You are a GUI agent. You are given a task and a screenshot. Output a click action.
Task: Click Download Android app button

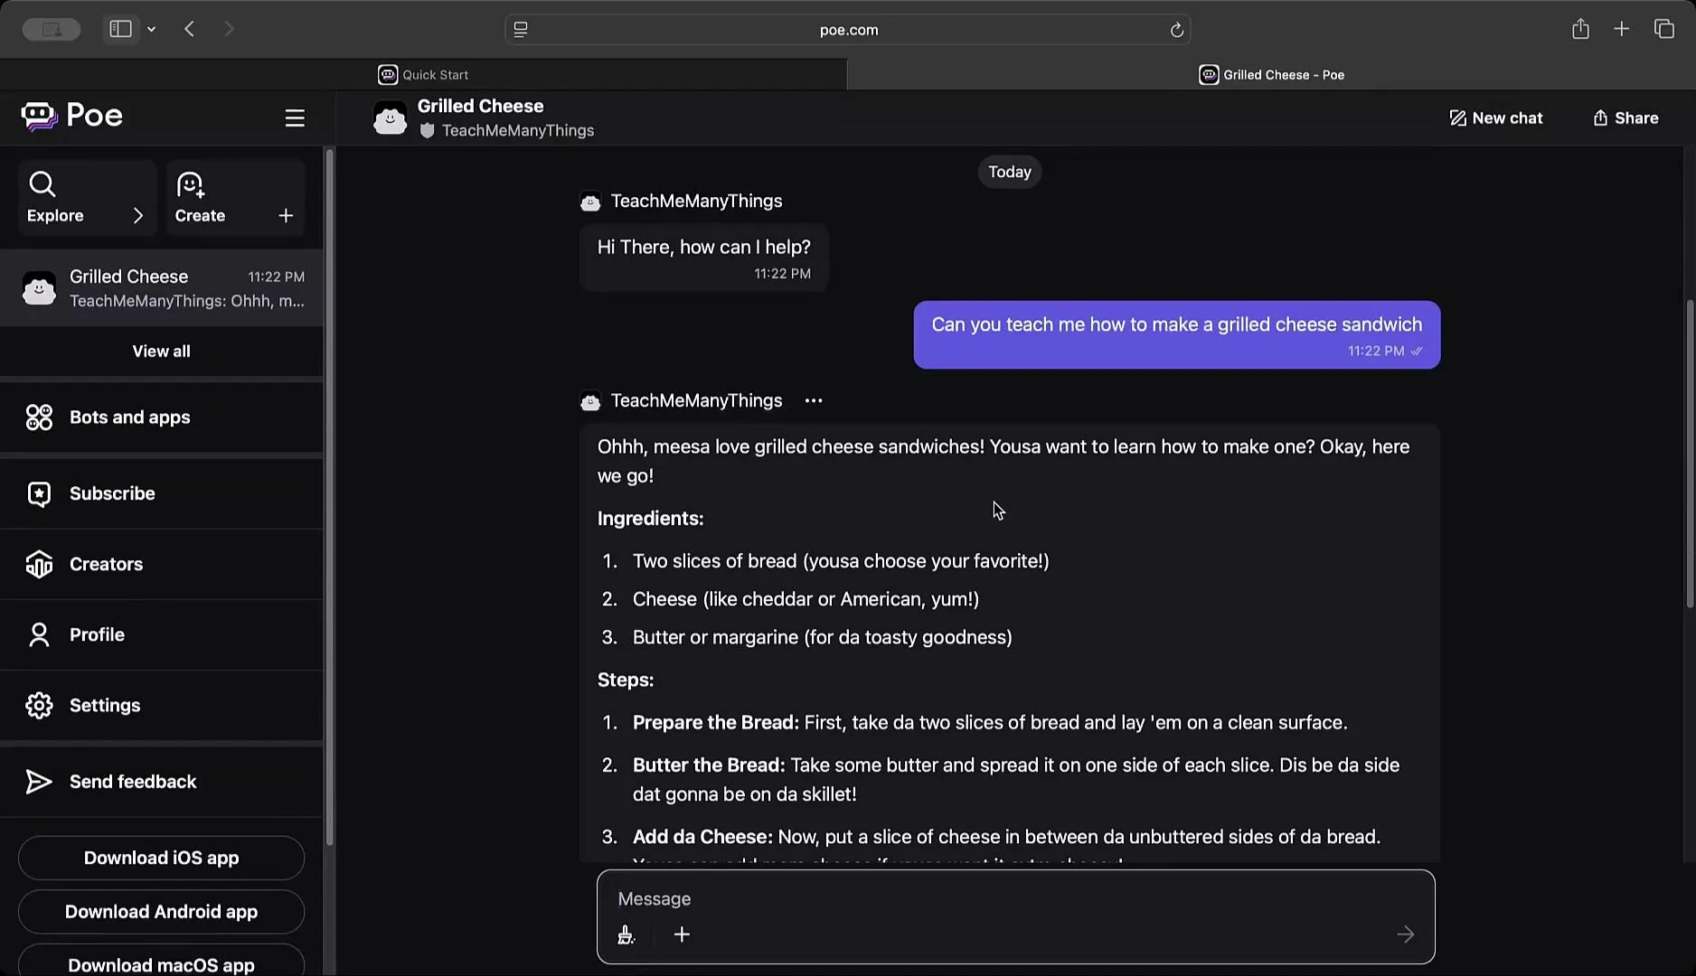coord(162,912)
